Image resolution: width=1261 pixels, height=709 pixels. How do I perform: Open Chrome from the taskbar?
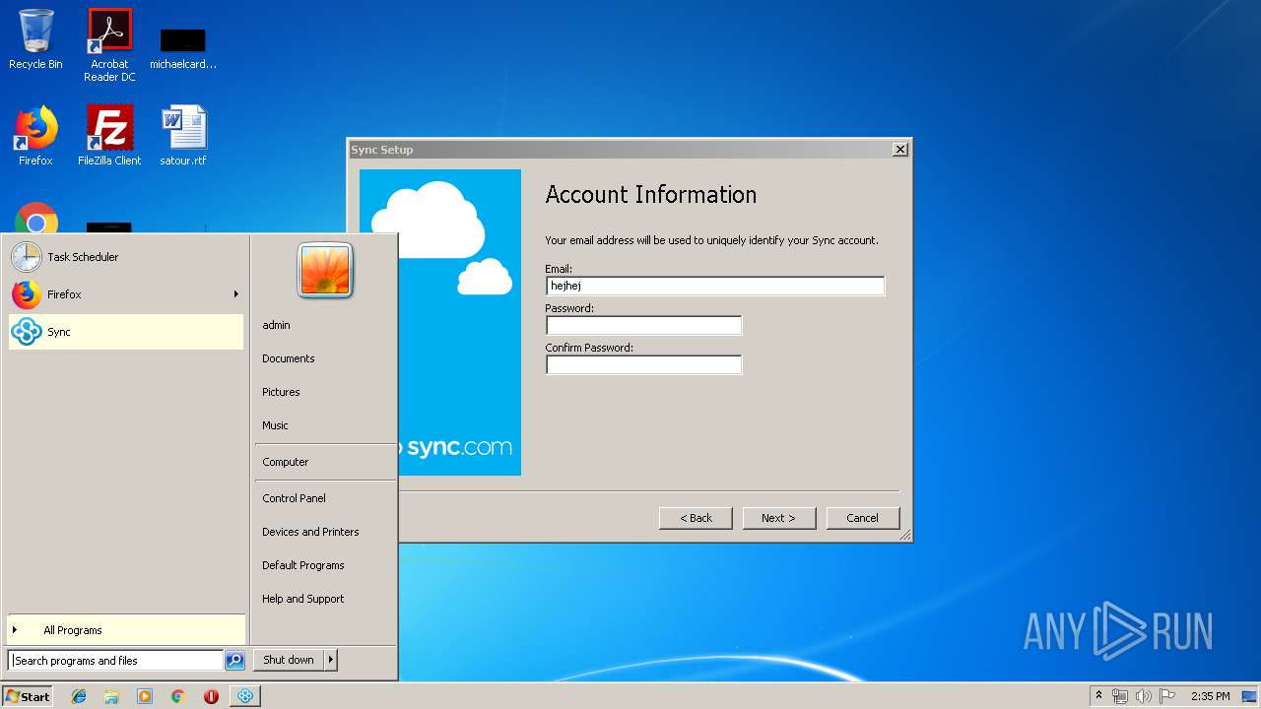coord(177,696)
